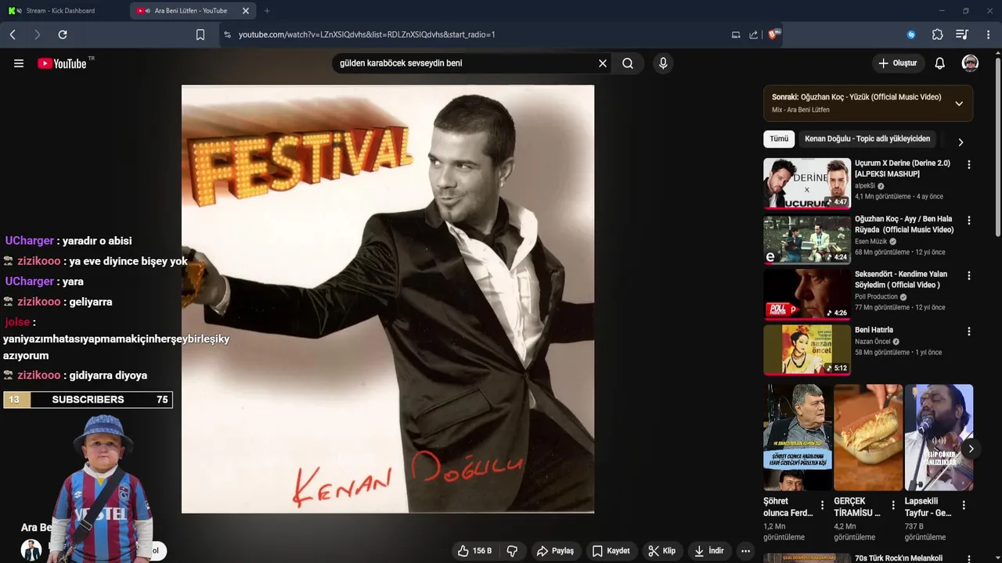
Task: Open the browser main menu
Action: [x=989, y=34]
